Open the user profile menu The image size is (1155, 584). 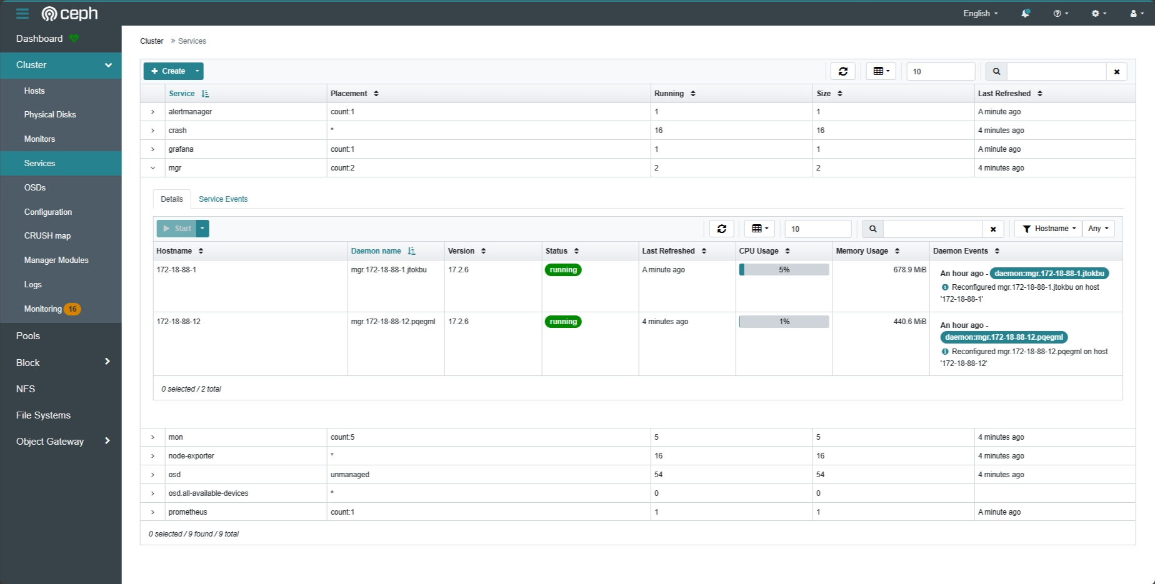coord(1137,13)
